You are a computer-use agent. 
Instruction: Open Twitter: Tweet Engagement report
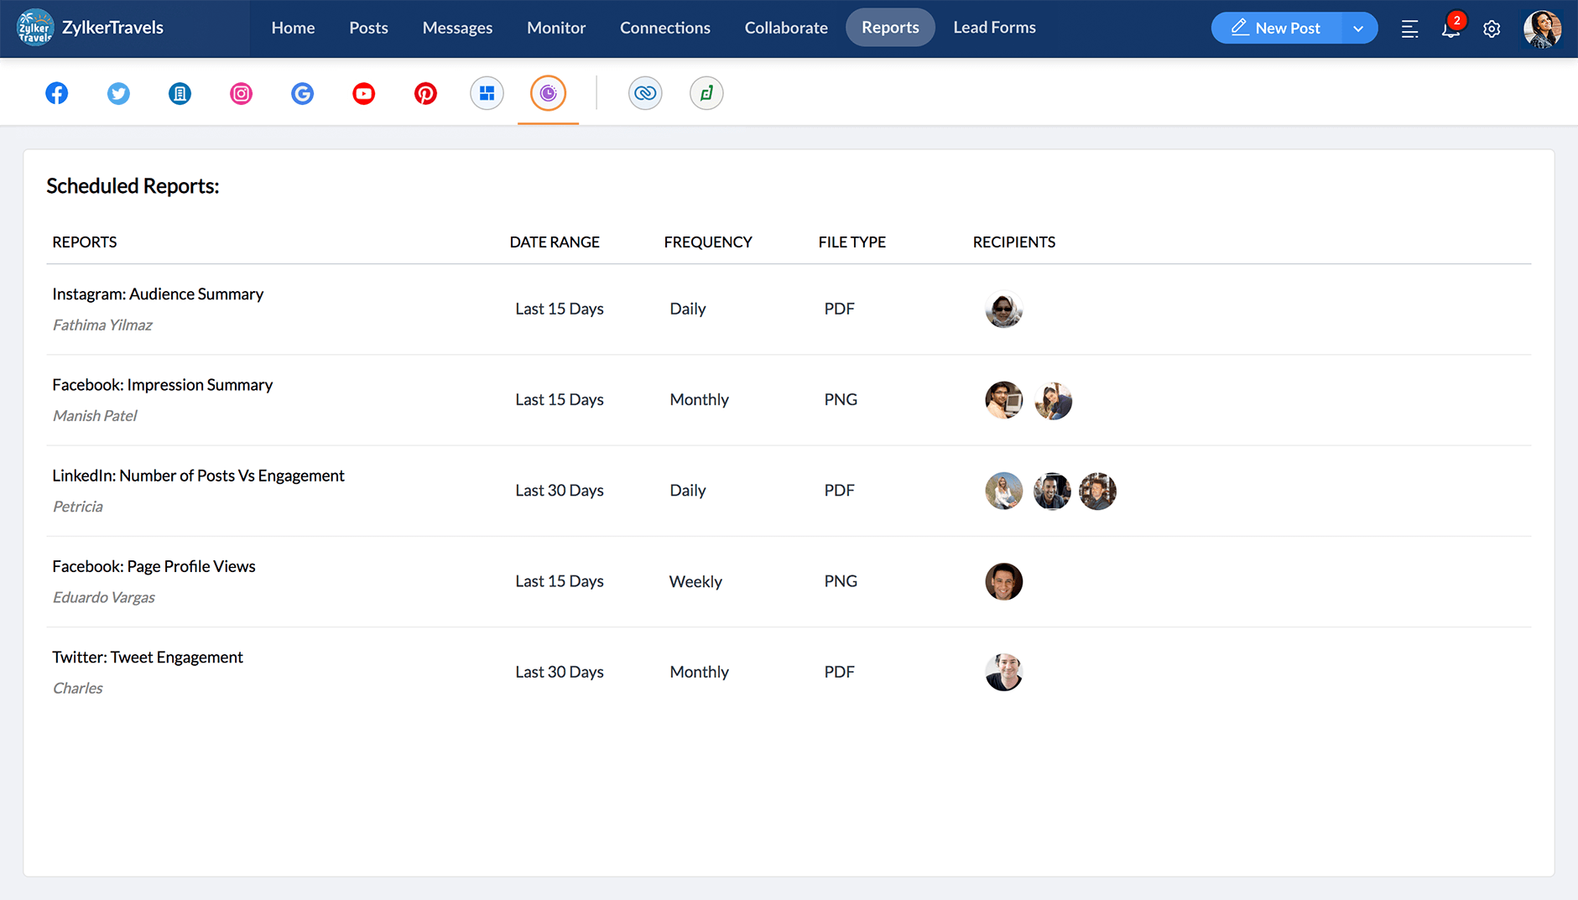pos(148,657)
